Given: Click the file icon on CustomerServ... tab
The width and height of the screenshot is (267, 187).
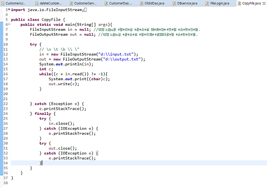Looking at the screenshot, I should (71, 3).
